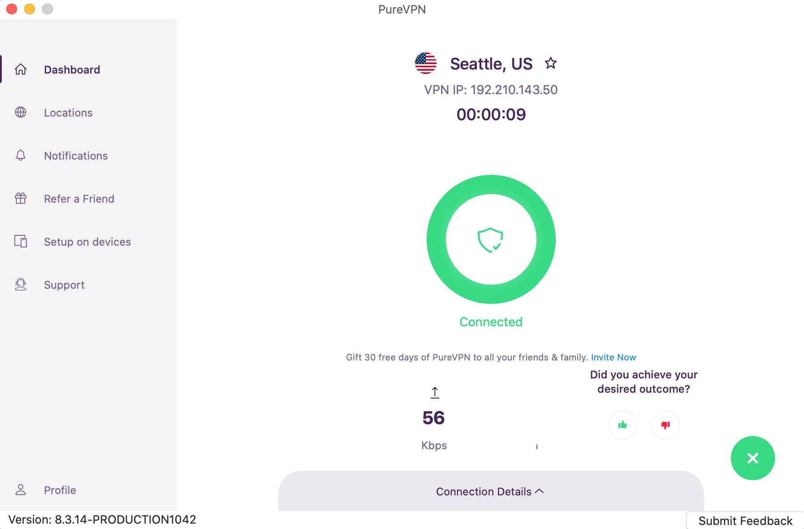Click the Notifications bell icon
The height and width of the screenshot is (529, 804).
[21, 156]
